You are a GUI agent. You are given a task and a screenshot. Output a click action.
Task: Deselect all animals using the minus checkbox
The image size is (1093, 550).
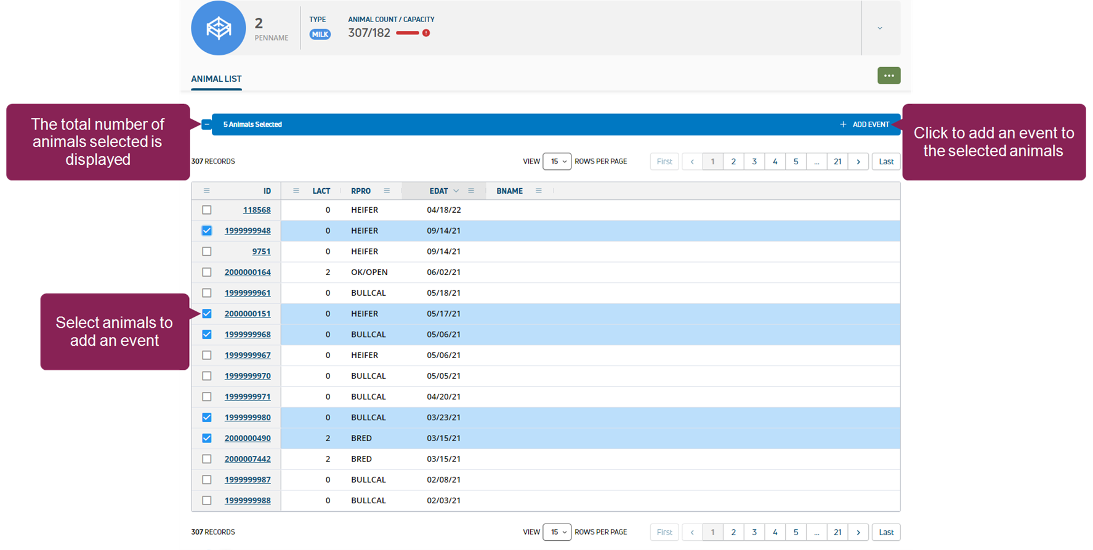pyautogui.click(x=207, y=124)
